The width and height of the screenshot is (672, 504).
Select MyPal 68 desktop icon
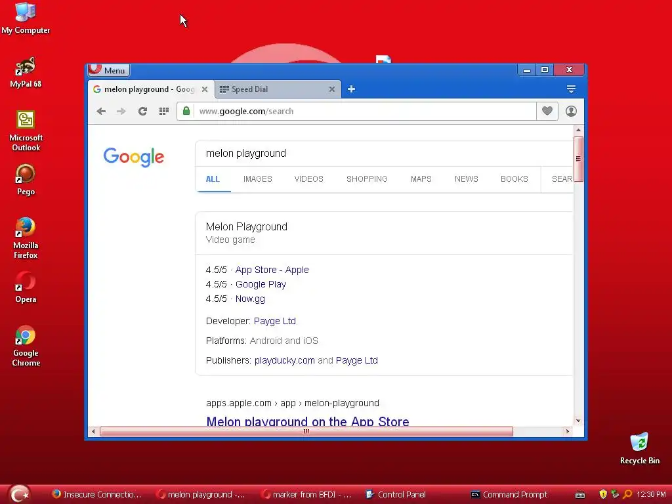[26, 72]
